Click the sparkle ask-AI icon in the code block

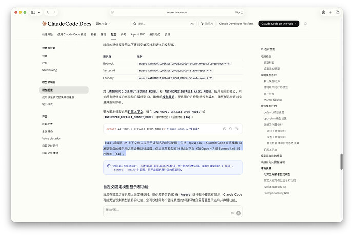(x=237, y=129)
